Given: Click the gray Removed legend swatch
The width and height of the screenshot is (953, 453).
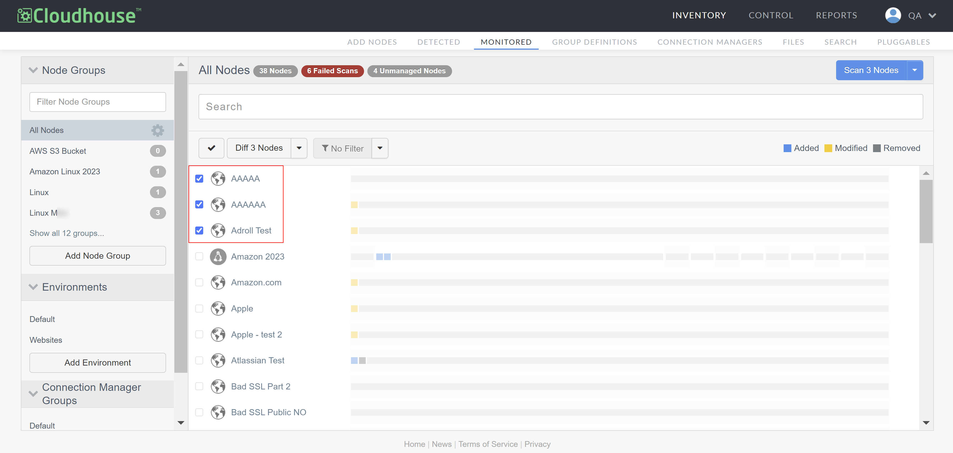Looking at the screenshot, I should point(876,148).
